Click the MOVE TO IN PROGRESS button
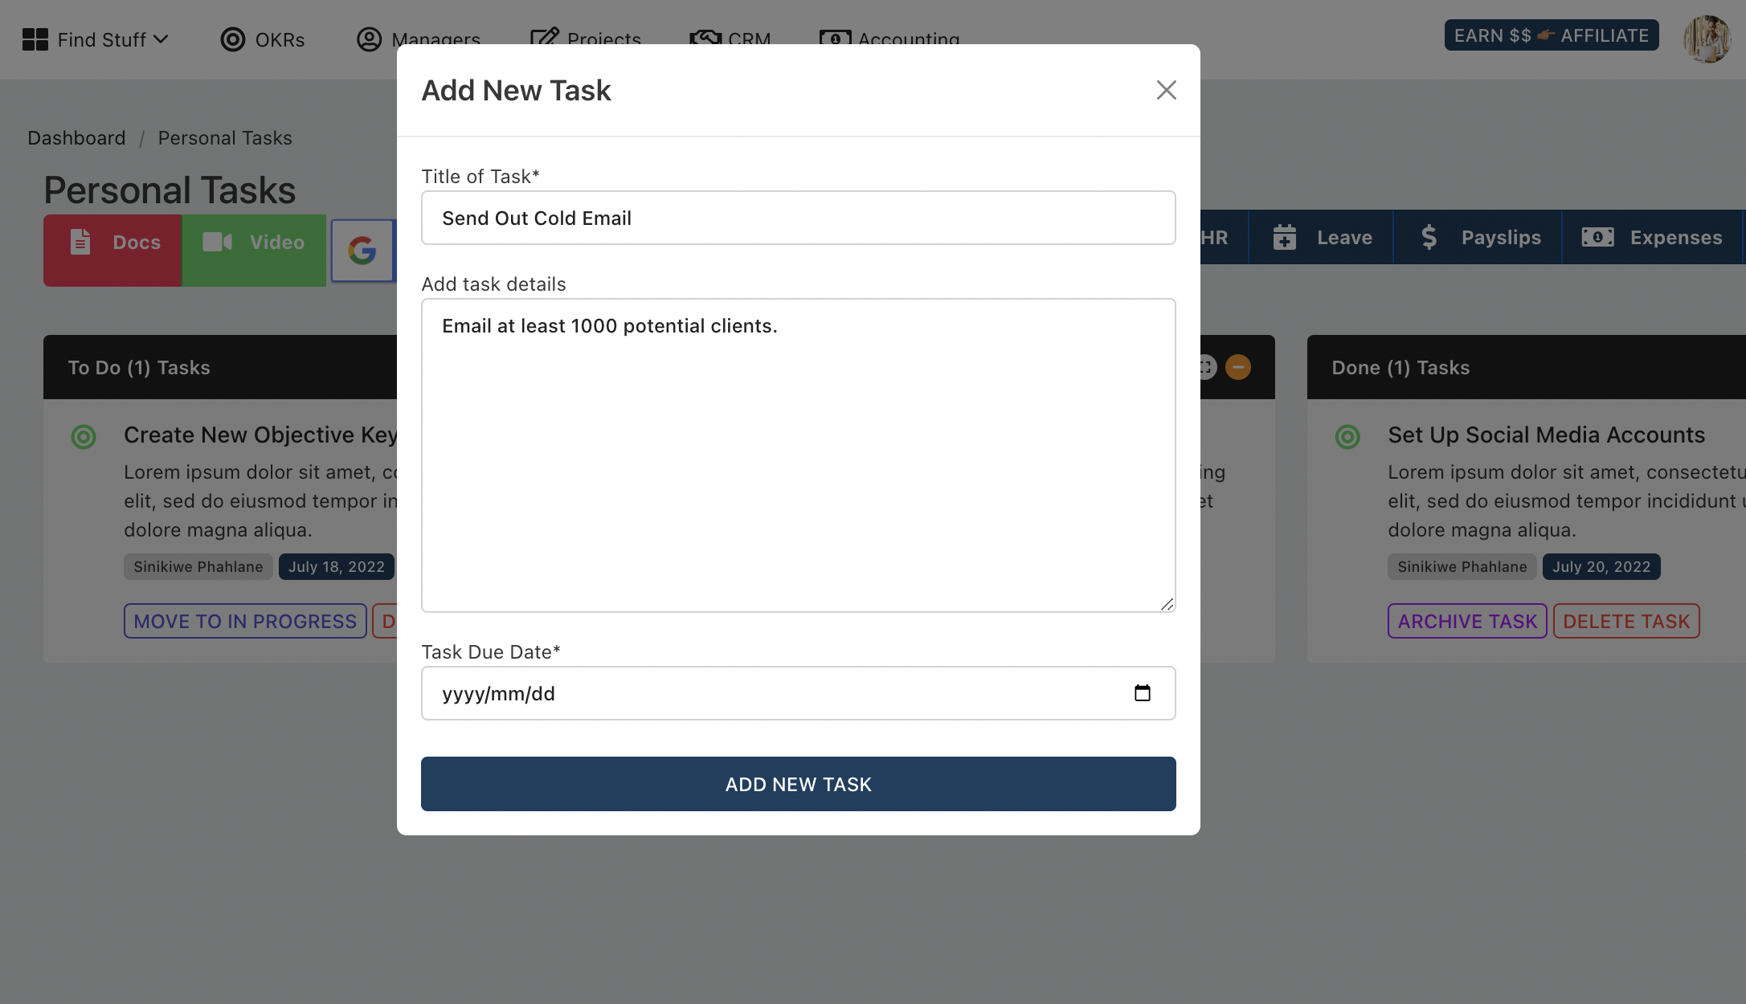1746x1004 pixels. coord(244,621)
